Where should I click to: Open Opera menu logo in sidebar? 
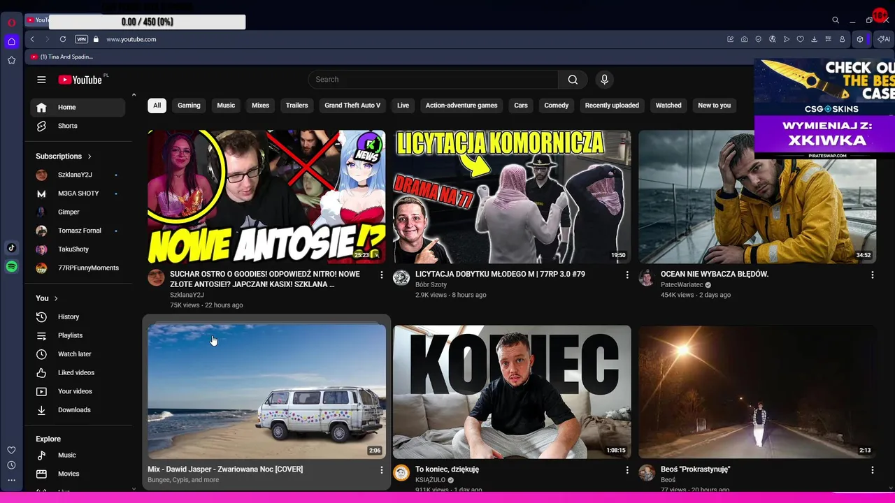coord(11,22)
